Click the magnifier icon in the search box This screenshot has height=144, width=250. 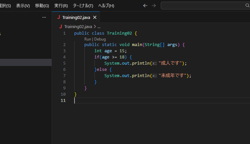click(x=247, y=6)
